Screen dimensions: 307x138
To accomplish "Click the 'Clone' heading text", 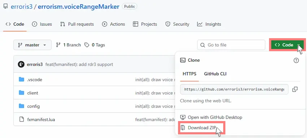I will pyautogui.click(x=194, y=60).
